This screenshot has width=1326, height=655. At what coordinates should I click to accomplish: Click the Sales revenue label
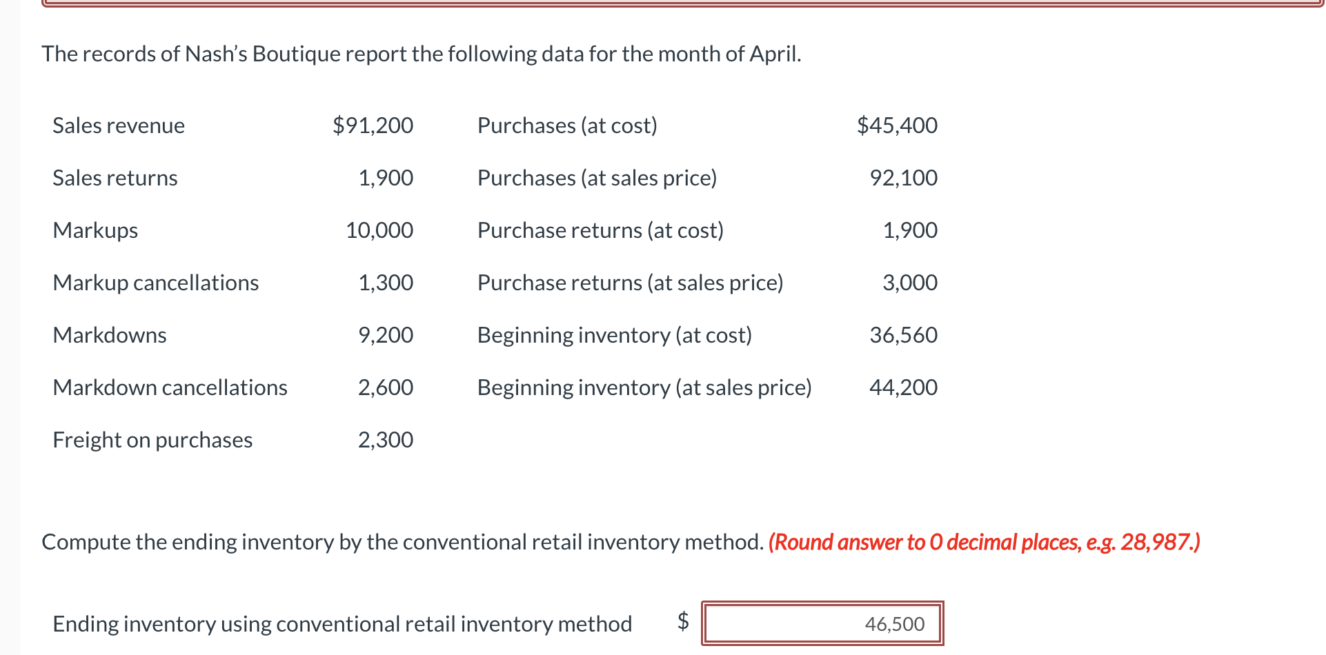[118, 125]
